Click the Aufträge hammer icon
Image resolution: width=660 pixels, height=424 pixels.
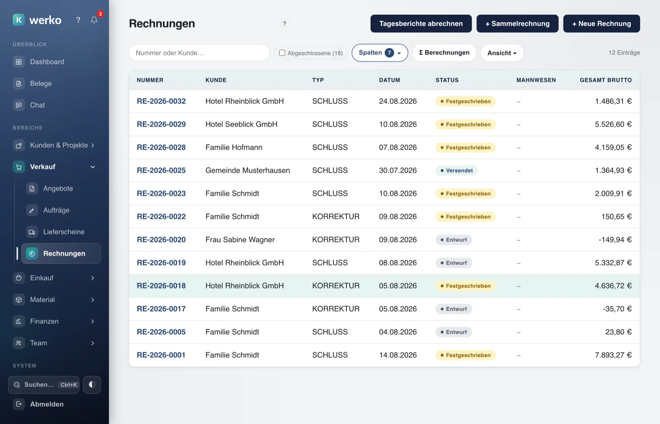32,210
